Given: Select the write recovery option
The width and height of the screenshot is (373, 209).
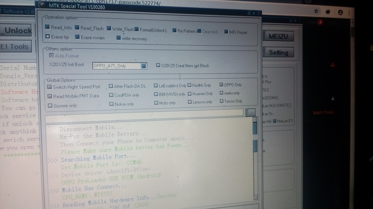Looking at the screenshot, I should [118, 38].
